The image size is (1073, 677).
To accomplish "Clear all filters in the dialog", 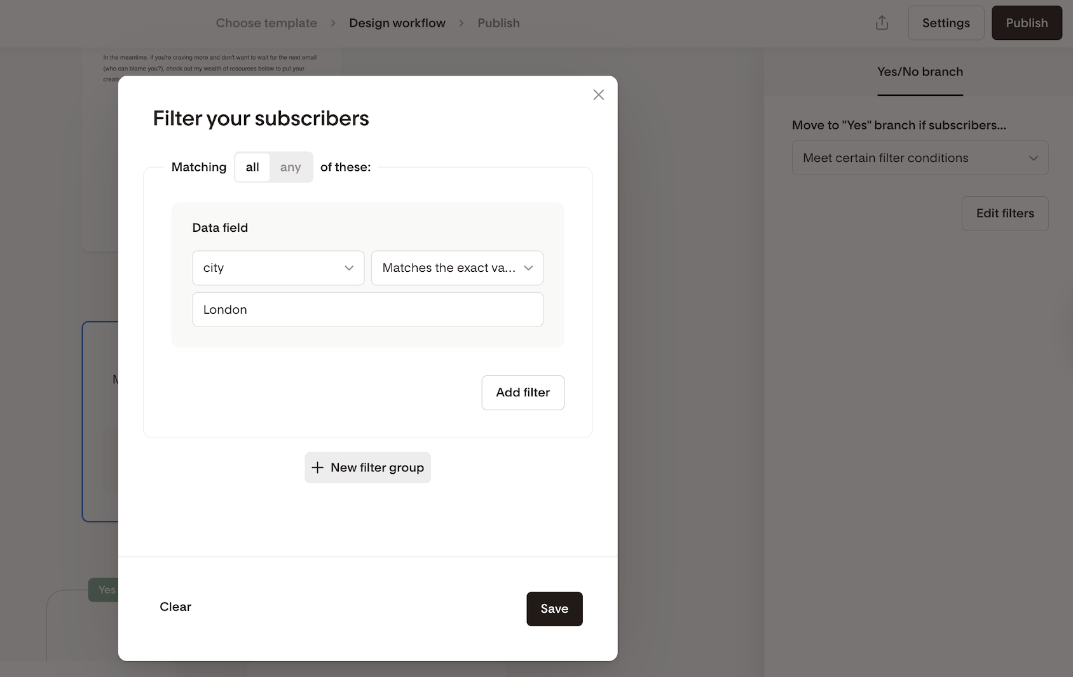I will (x=175, y=607).
